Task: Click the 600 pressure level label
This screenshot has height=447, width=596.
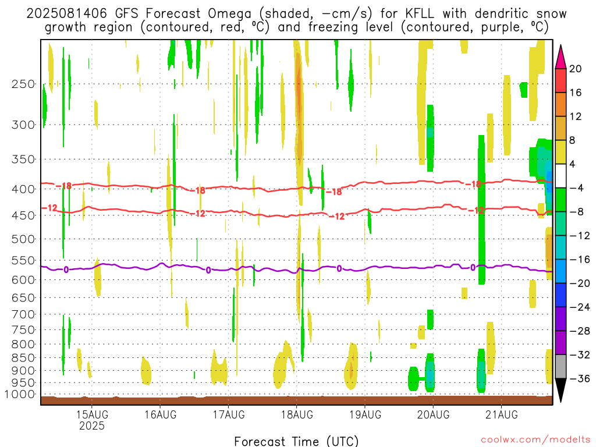Action: click(23, 280)
